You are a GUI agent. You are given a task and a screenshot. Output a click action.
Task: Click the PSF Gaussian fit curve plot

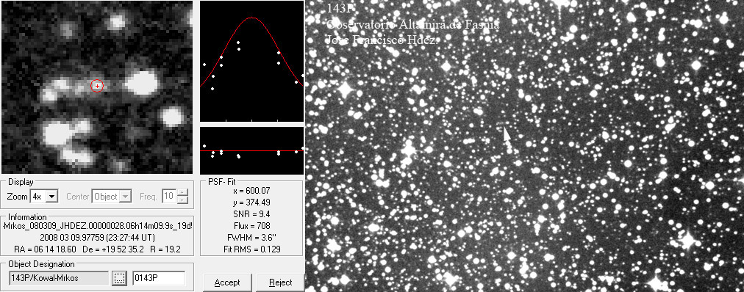pos(251,61)
